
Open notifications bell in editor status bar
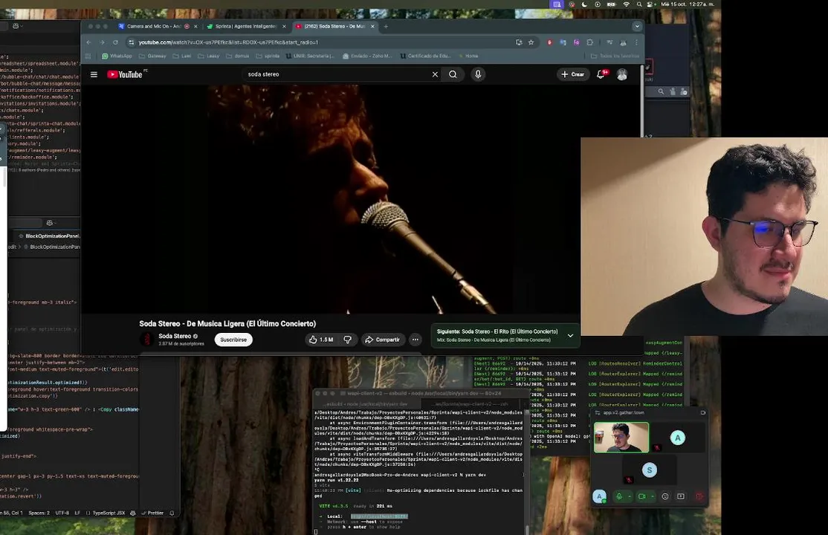point(172,513)
